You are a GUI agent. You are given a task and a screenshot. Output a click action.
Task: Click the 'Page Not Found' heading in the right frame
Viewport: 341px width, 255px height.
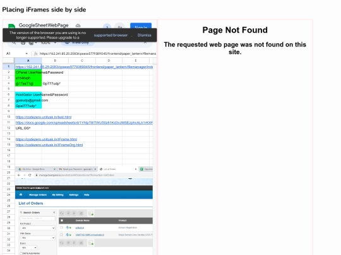tap(235, 30)
